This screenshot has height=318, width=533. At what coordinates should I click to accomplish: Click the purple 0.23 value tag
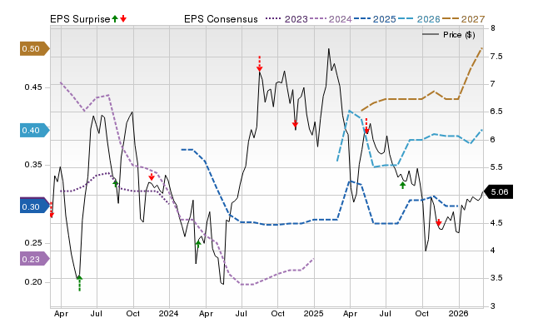(x=34, y=259)
